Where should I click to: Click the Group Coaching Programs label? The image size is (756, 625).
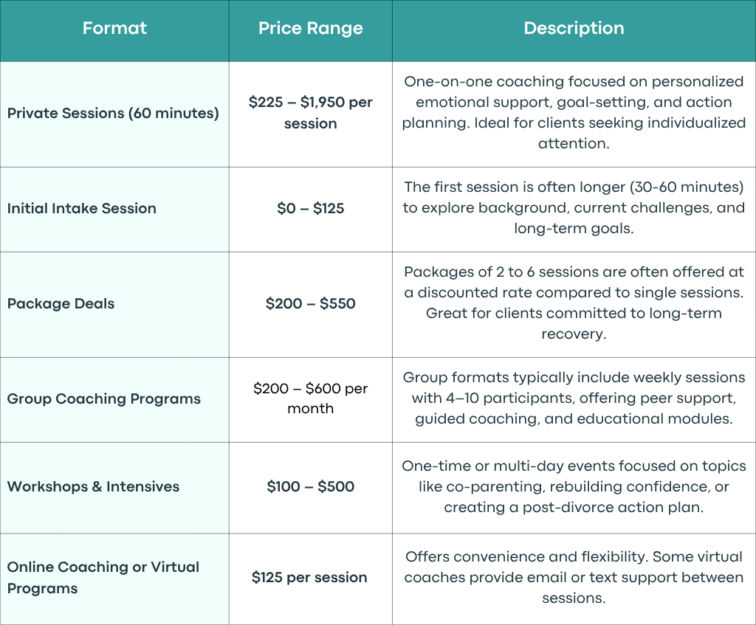click(103, 399)
